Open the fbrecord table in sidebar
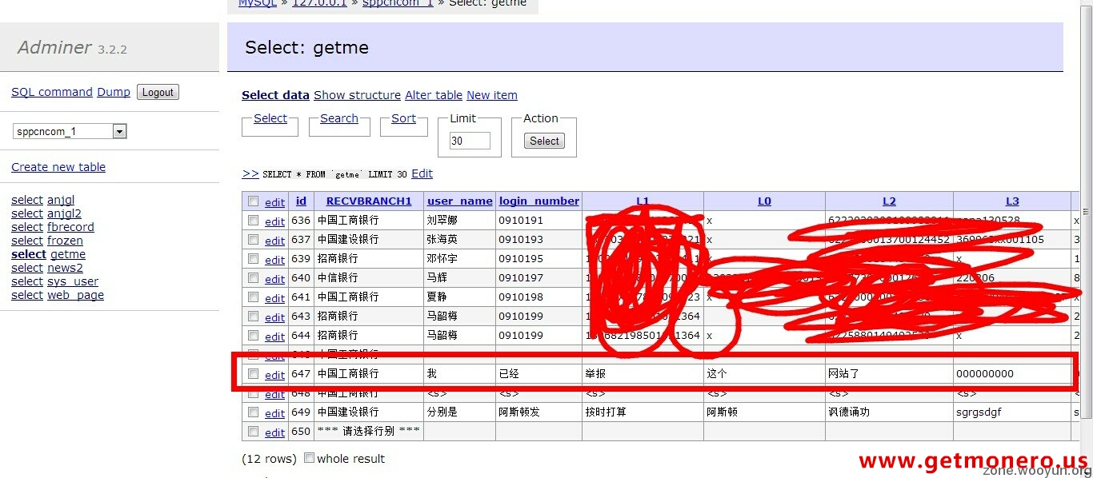Screen dimensions: 1093x478 [x=70, y=227]
